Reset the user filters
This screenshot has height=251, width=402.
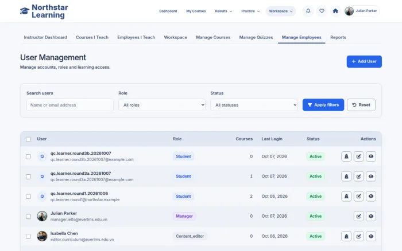[361, 105]
